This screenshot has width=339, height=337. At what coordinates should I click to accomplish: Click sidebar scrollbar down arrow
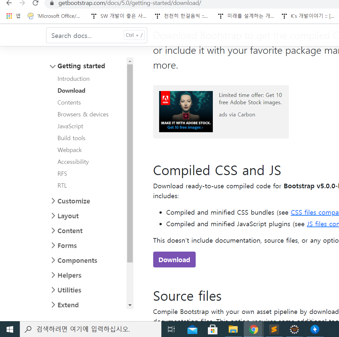click(x=130, y=305)
